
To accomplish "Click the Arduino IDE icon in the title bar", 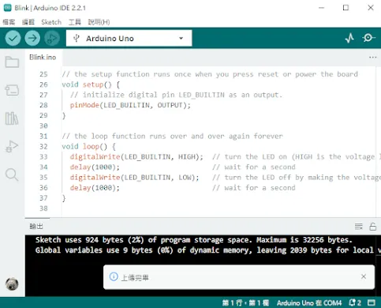I will coord(7,8).
